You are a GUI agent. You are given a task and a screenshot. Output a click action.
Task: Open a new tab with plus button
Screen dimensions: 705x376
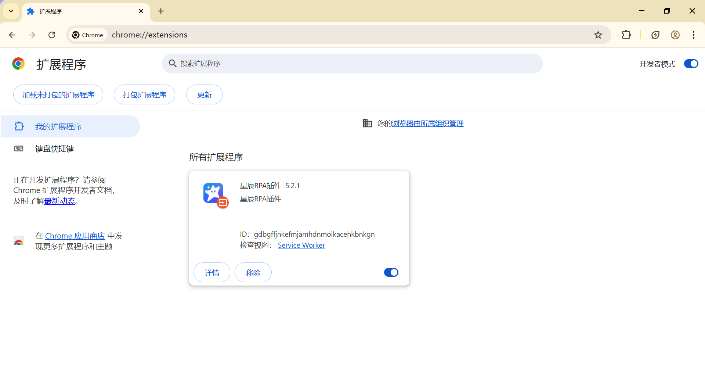pyautogui.click(x=161, y=11)
